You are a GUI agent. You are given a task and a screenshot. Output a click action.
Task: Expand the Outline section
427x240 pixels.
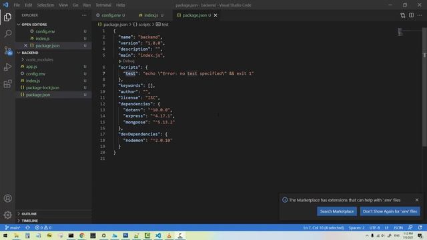53,214
